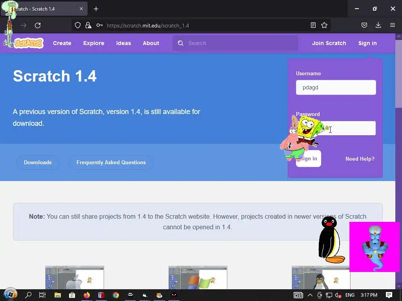Click the browser forward arrow
The image size is (402, 301).
tap(24, 25)
